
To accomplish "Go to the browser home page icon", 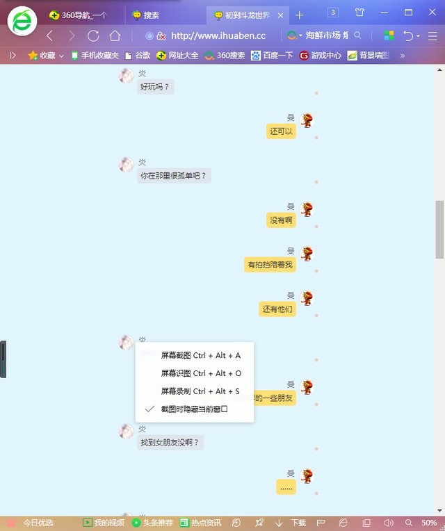I will (x=115, y=35).
